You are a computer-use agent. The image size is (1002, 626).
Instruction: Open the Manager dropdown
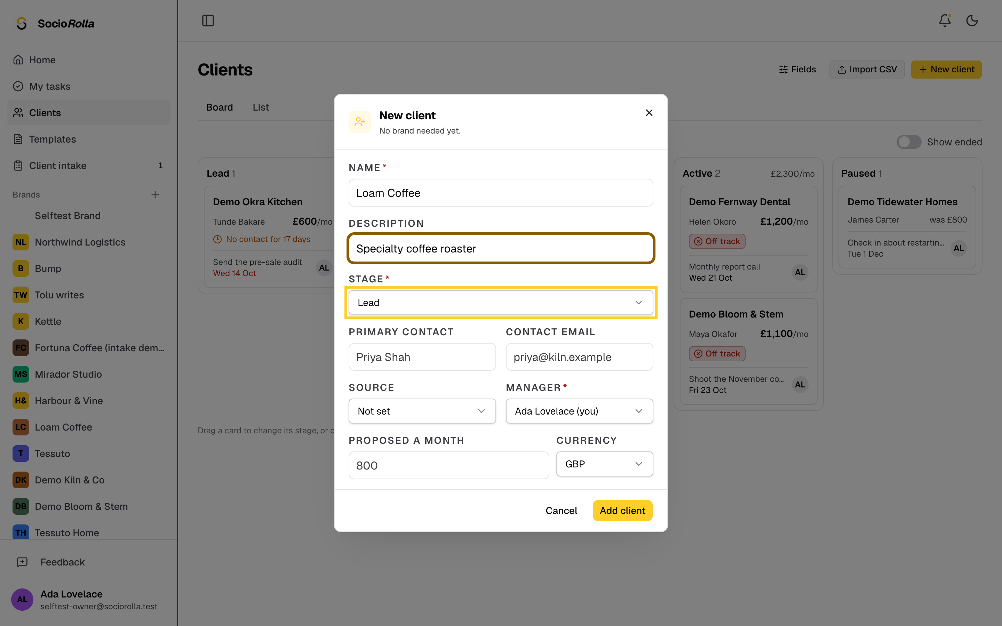click(x=579, y=411)
